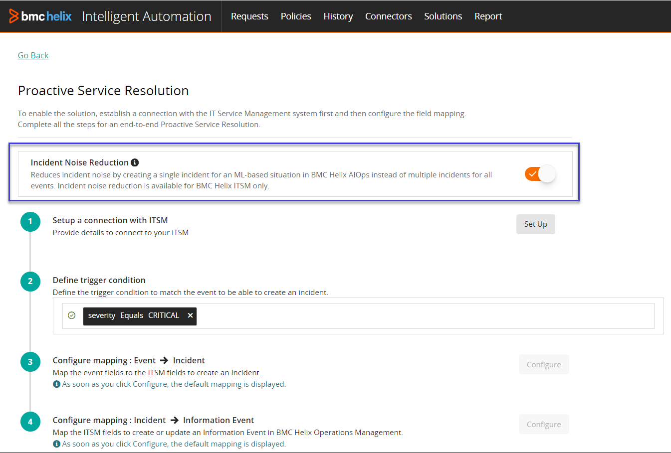671x453 pixels.
Task: Click inside the trigger condition input field
Action: [x=358, y=316]
